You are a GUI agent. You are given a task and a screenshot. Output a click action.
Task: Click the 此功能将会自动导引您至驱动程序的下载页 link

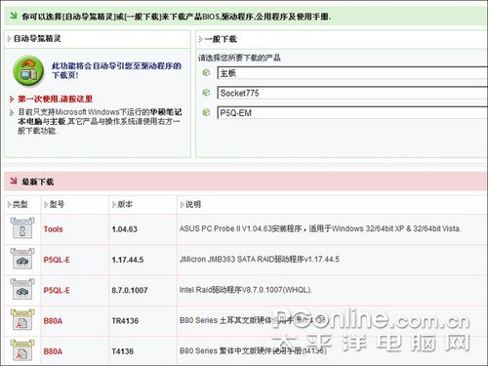pos(116,70)
